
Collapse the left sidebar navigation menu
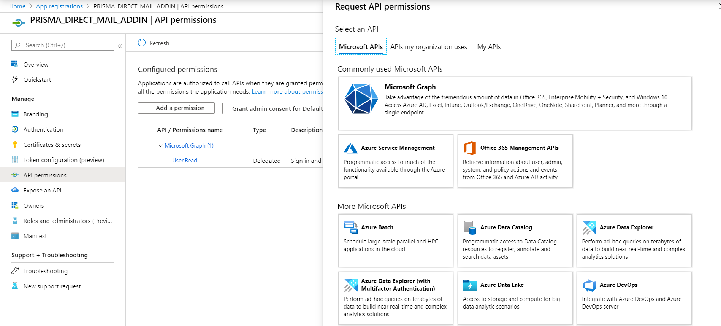[120, 46]
